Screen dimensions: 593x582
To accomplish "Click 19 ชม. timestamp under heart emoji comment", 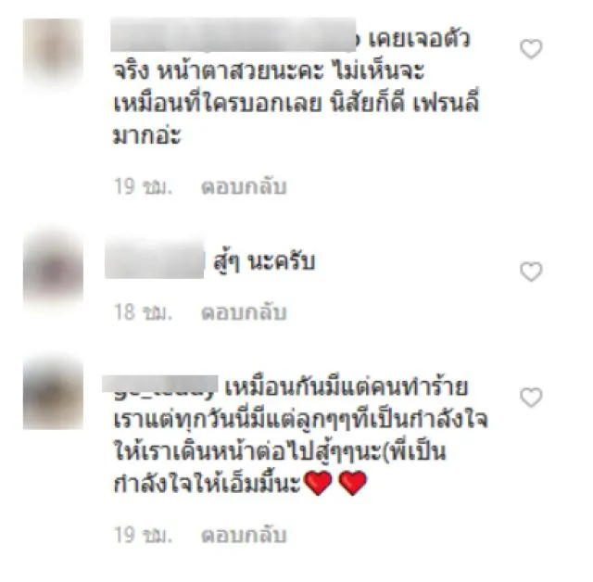I will [x=143, y=535].
